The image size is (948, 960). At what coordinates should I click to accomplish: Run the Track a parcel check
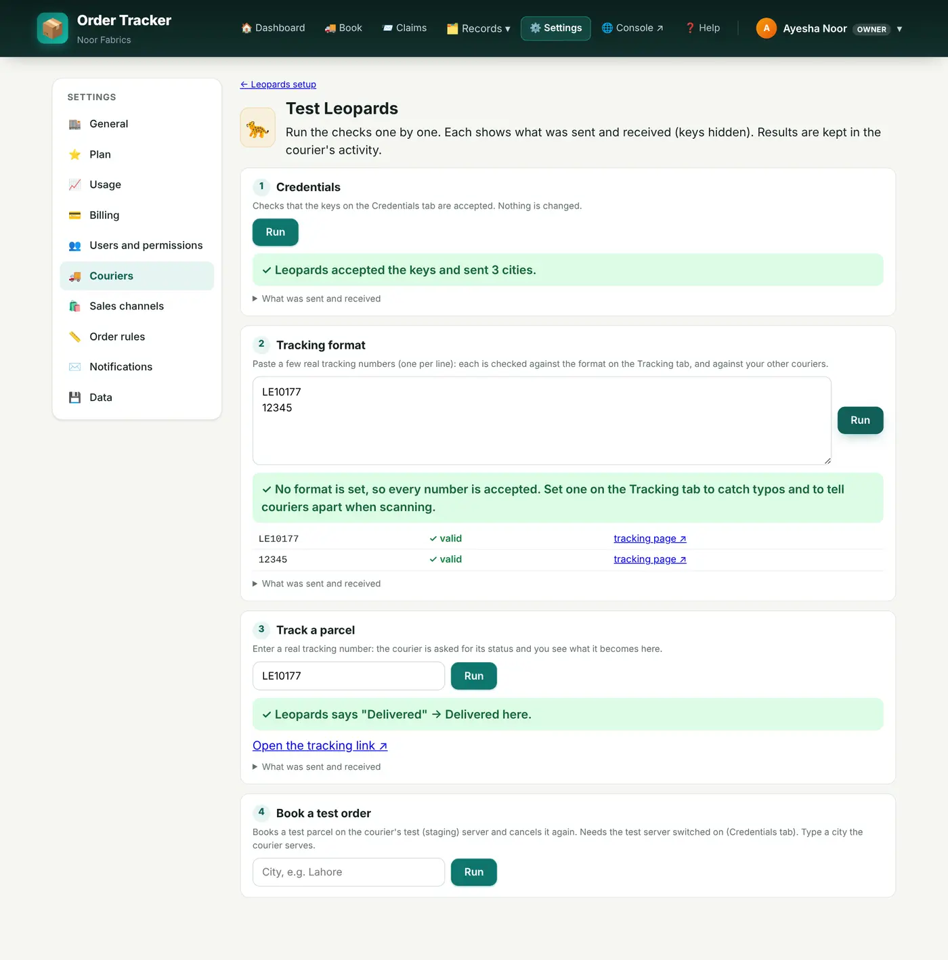tap(474, 676)
